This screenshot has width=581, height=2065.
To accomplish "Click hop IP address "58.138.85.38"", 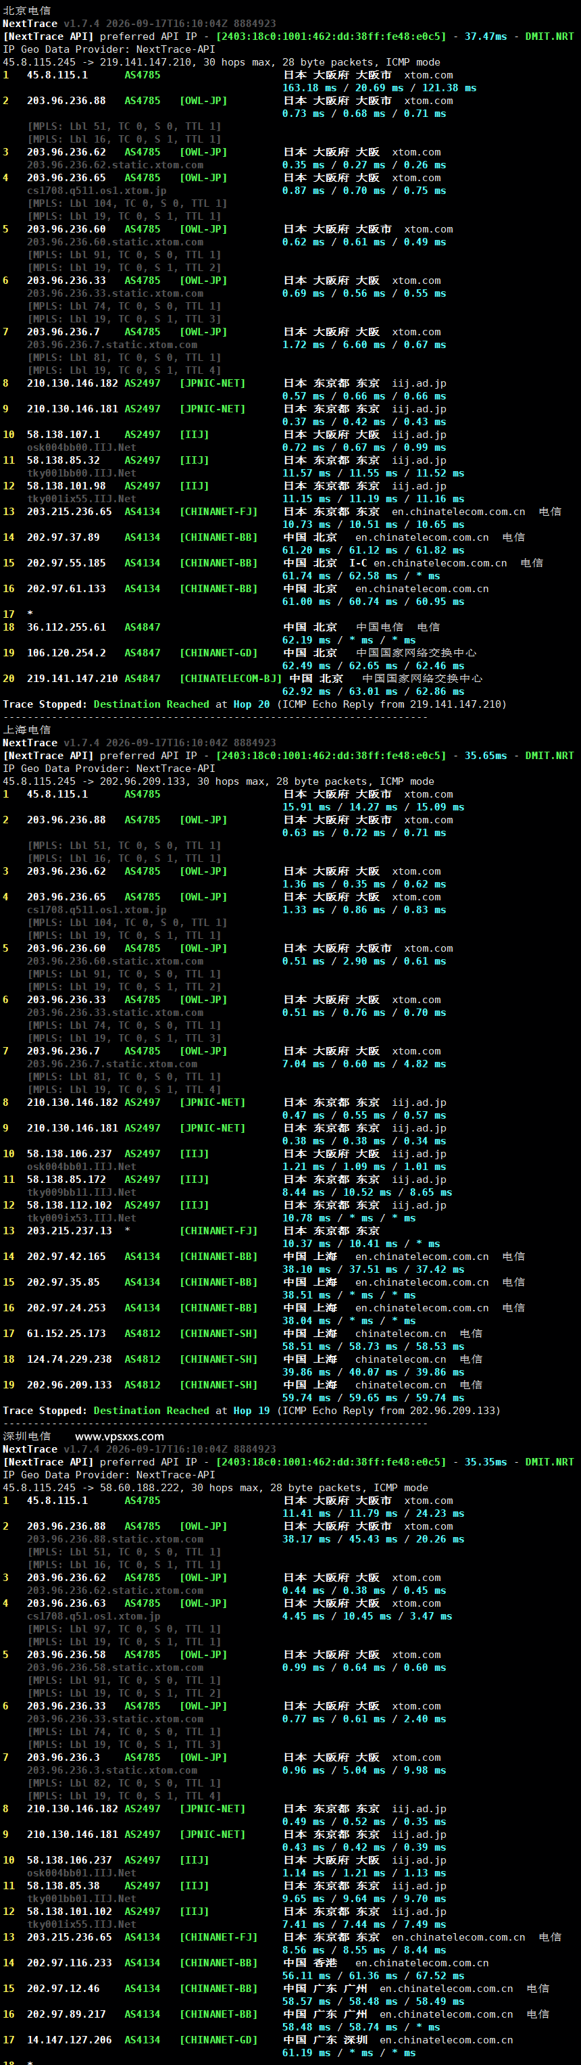I will [x=64, y=1885].
